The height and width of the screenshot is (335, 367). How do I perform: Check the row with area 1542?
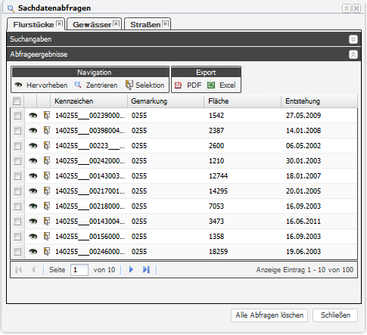click(17, 116)
